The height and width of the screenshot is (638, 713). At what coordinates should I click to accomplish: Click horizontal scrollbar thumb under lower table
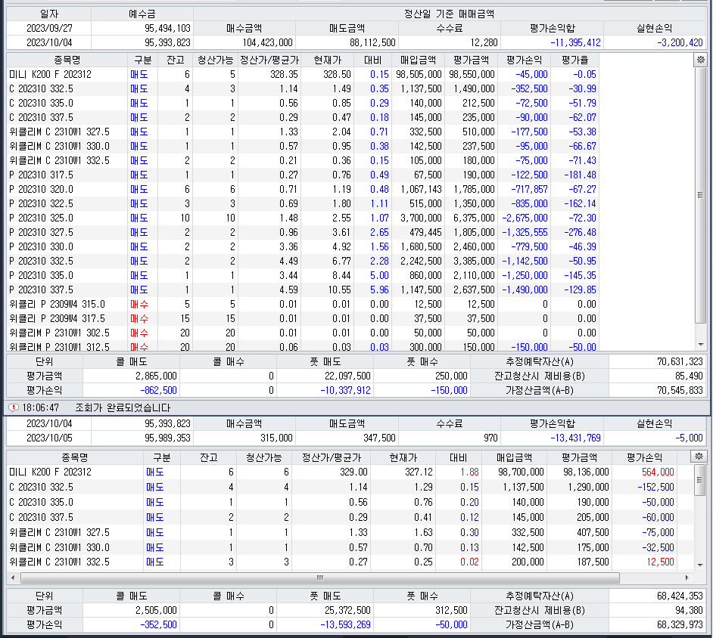(320, 578)
